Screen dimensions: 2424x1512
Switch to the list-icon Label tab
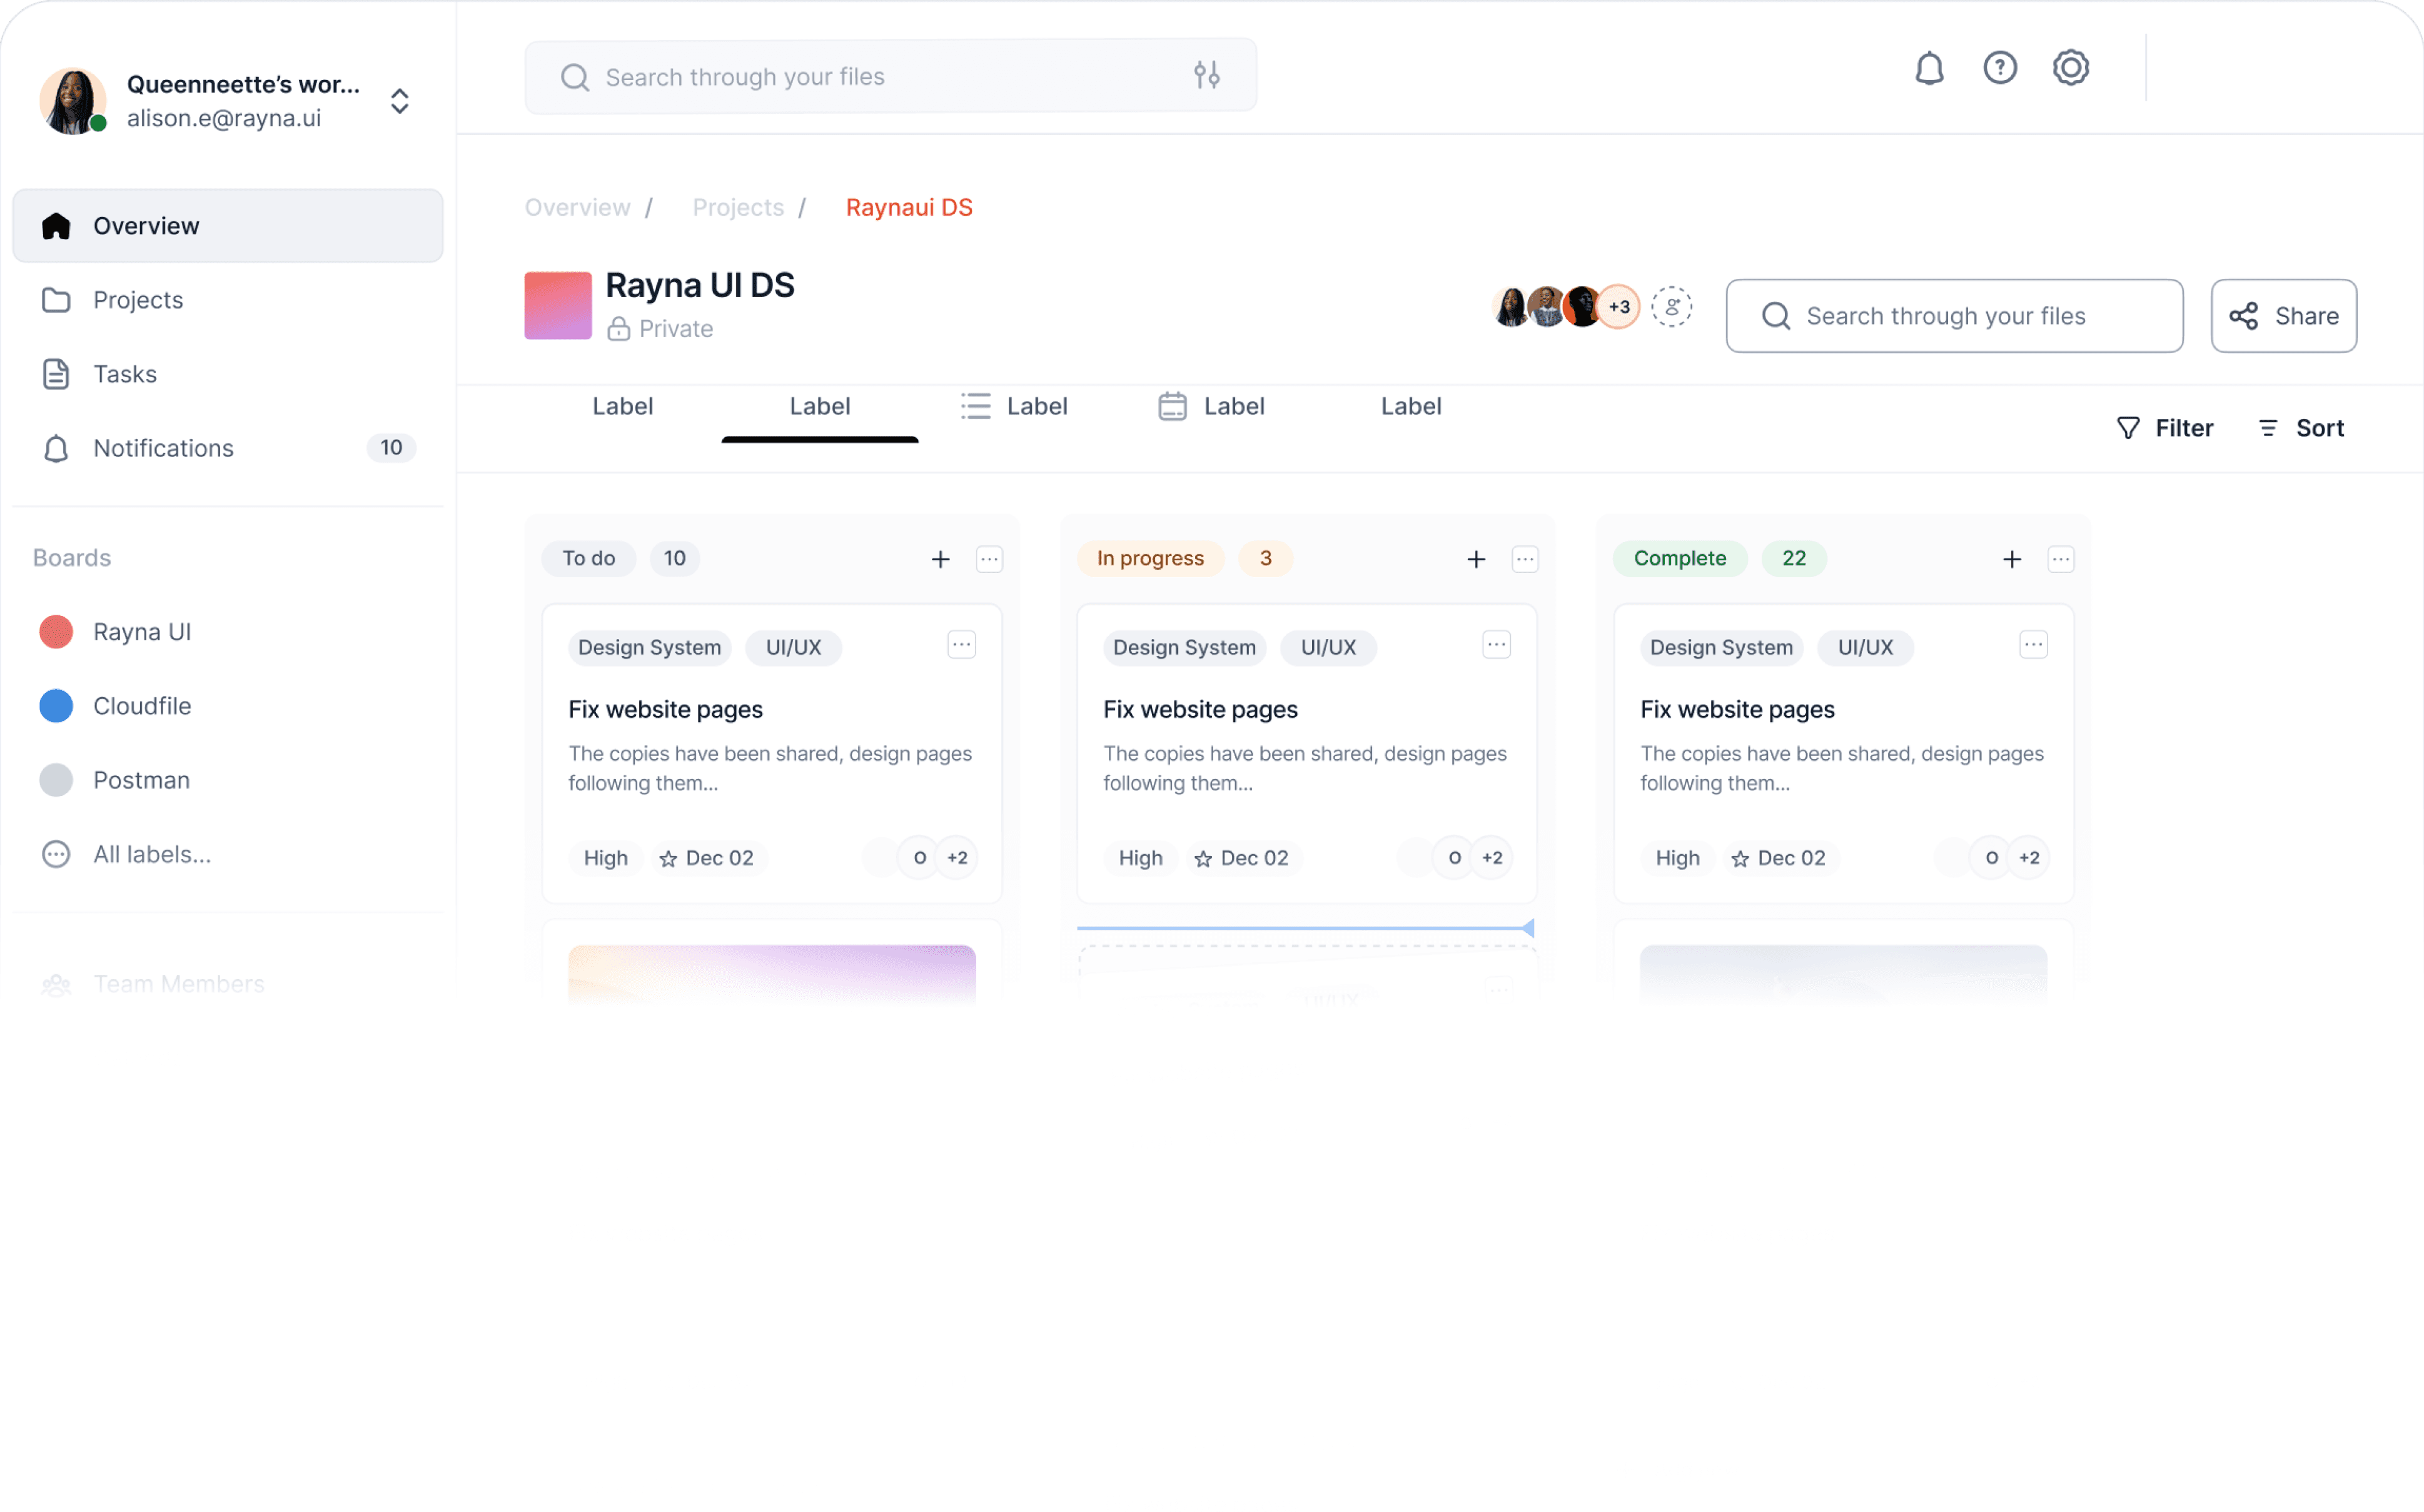[x=1015, y=407]
